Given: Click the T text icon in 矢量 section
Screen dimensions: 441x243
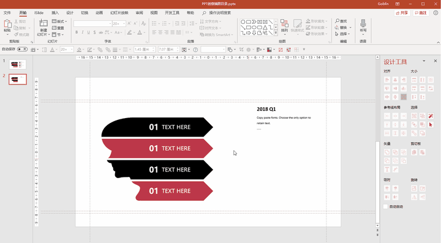Looking at the screenshot, I should click(387, 169).
